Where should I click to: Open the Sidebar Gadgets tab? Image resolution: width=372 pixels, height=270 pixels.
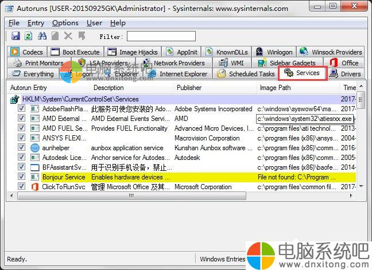click(287, 62)
